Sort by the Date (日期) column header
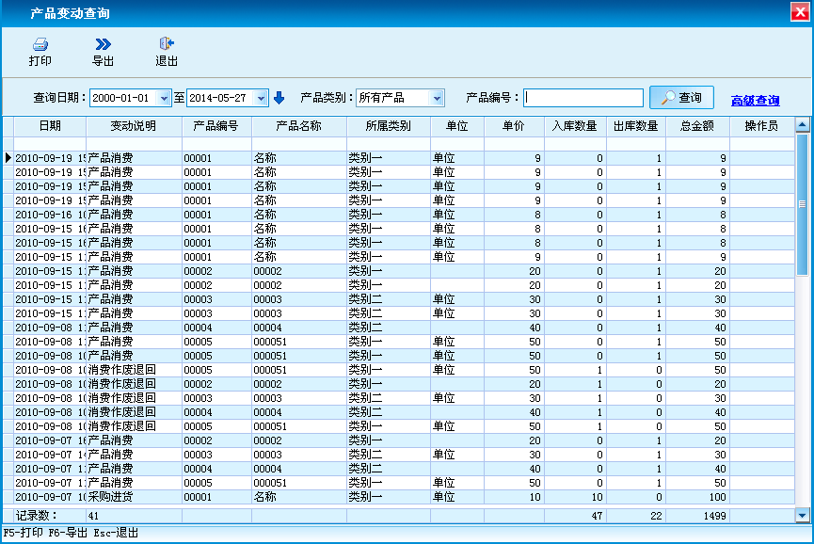This screenshot has width=814, height=544. tap(49, 126)
